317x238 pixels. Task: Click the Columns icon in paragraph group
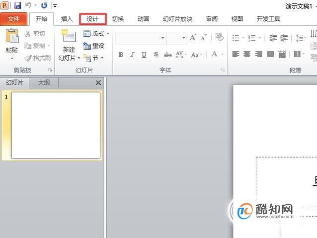point(297,54)
